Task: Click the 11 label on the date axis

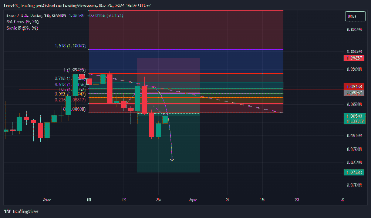Action: pos(89,200)
